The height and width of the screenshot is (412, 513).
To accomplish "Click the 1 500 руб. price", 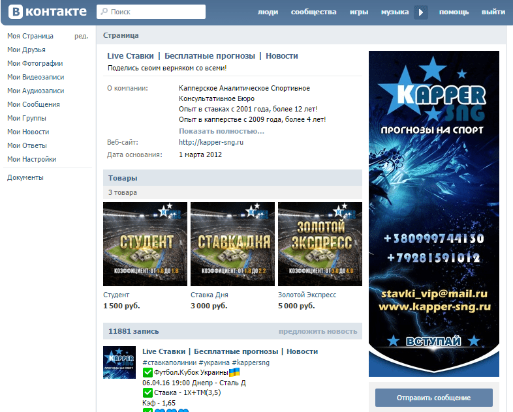I will click(x=121, y=306).
